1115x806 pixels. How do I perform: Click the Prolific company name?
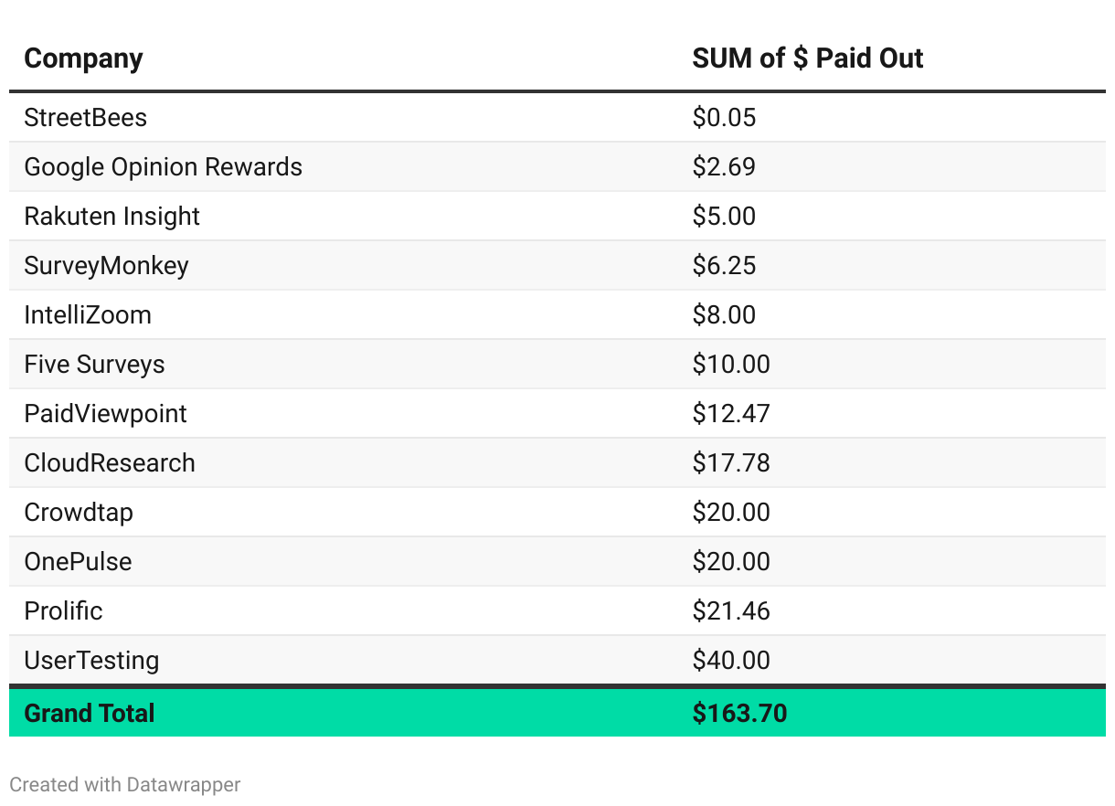(x=63, y=611)
